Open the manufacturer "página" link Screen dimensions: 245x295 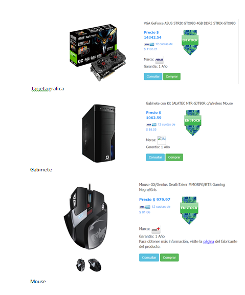(x=209, y=242)
